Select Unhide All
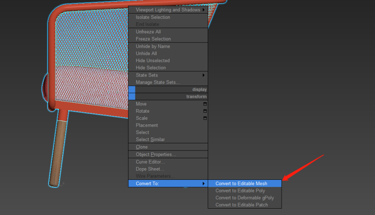The height and width of the screenshot is (215, 375). point(168,54)
